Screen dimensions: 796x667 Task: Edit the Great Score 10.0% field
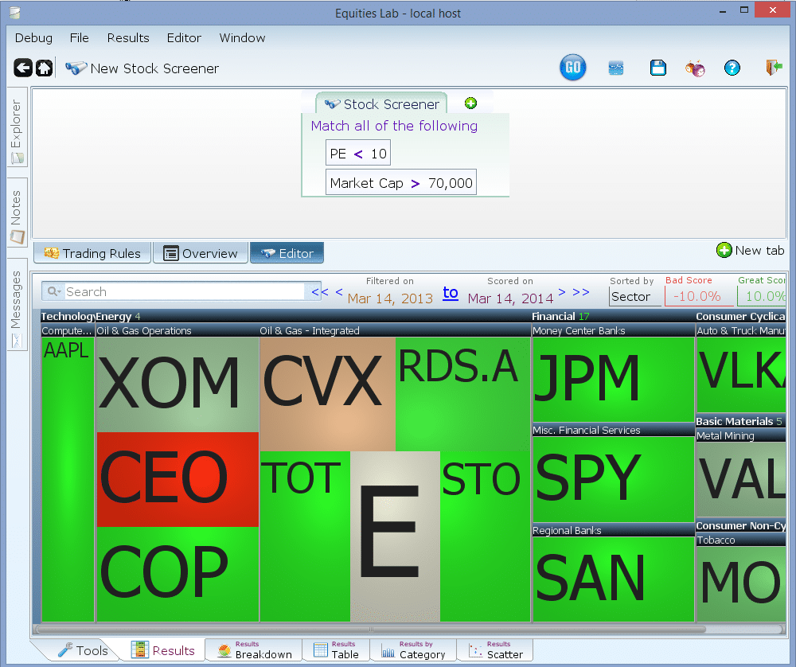coord(762,296)
